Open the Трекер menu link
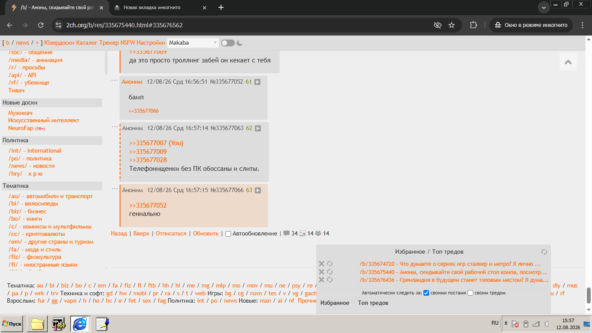 point(109,42)
